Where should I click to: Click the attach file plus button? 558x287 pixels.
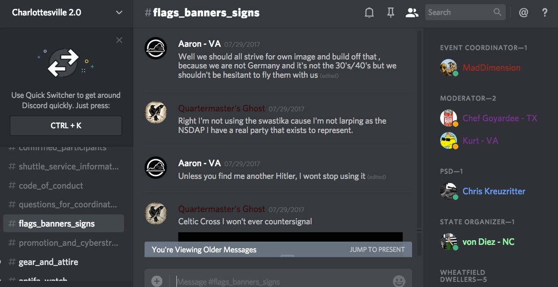[157, 281]
